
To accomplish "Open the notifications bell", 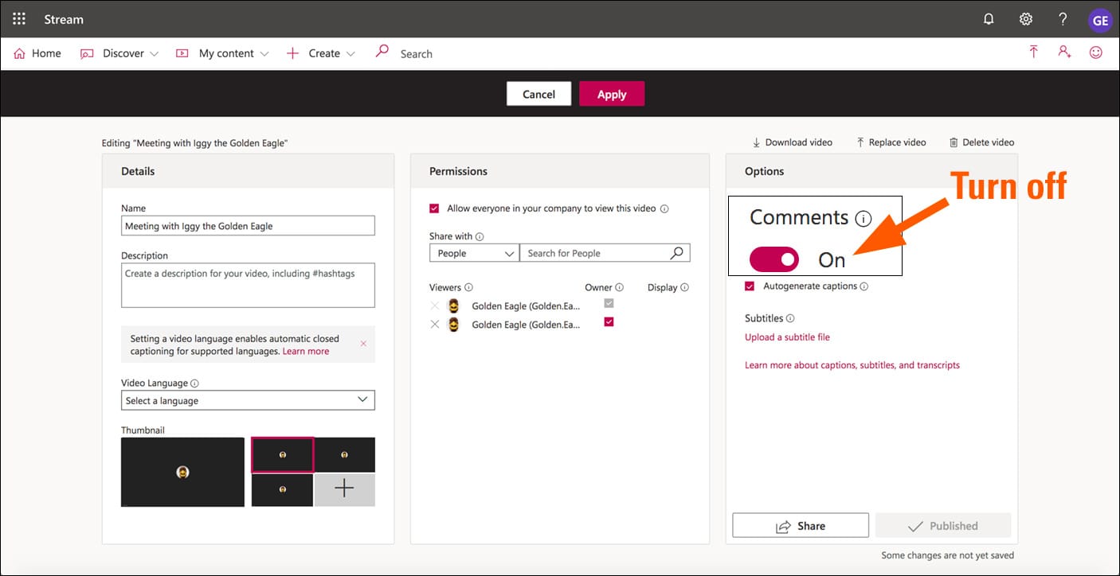I will (989, 19).
